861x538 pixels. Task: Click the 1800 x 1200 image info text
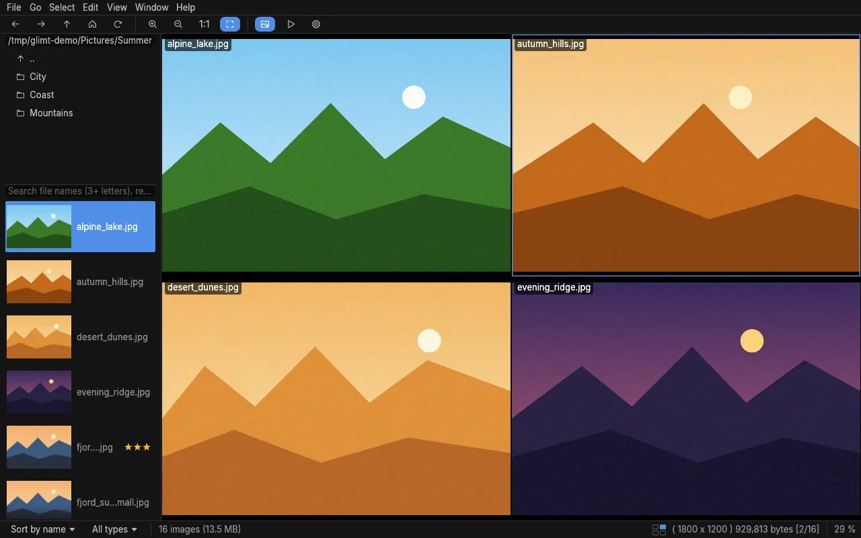tap(745, 529)
